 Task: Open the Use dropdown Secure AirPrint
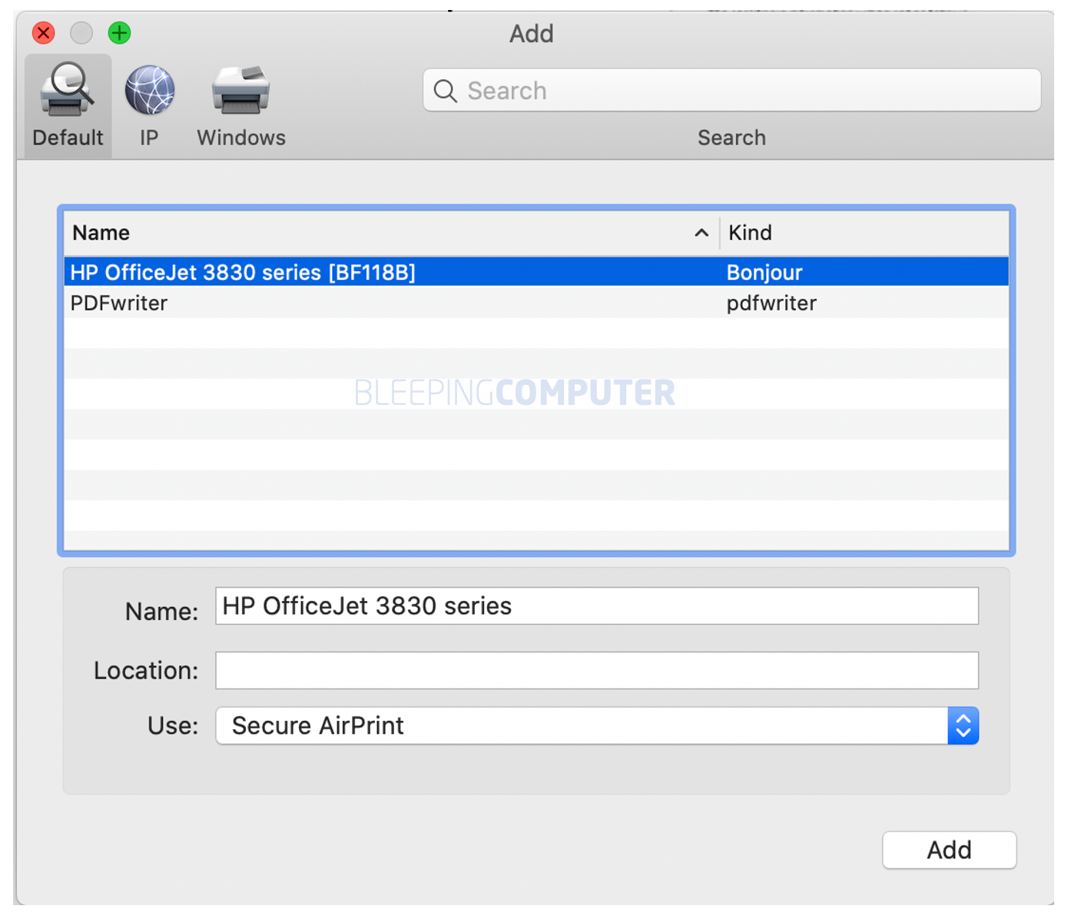(x=597, y=725)
